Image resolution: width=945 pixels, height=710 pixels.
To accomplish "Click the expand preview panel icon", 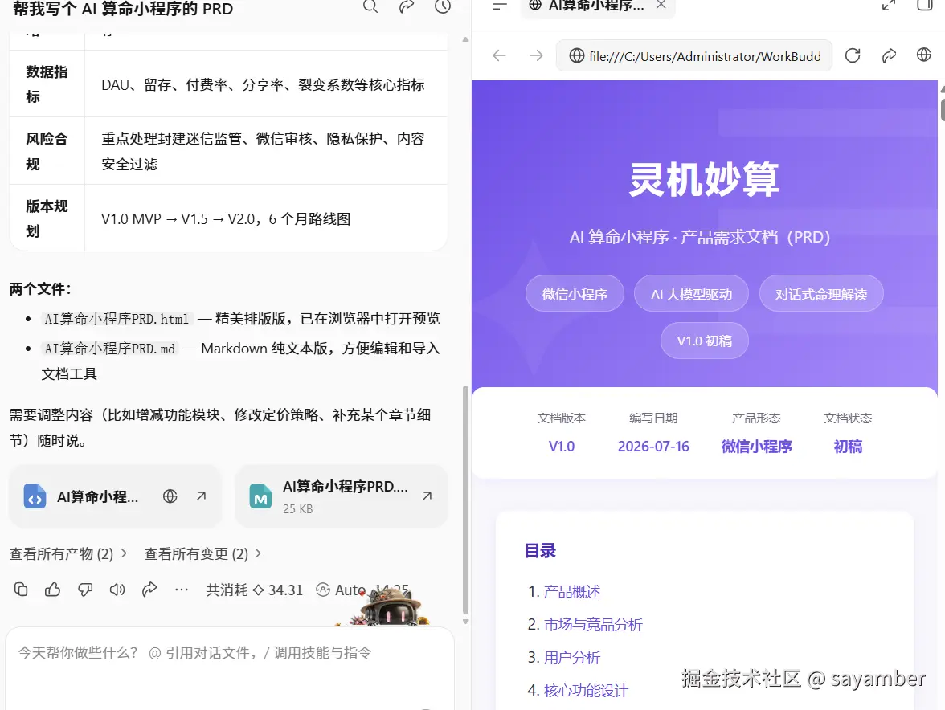I will 889,6.
